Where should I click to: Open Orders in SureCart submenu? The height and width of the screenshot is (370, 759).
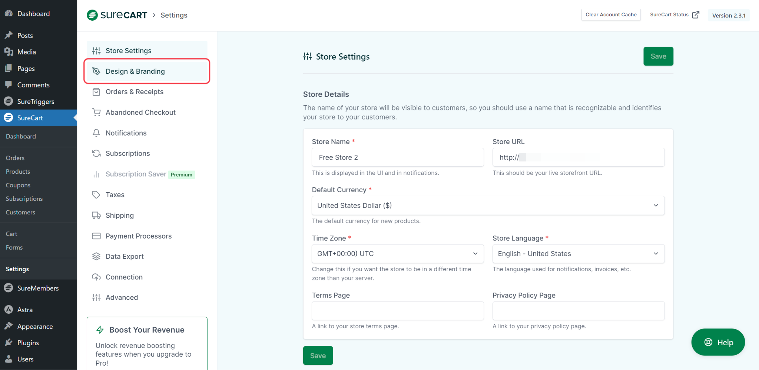pos(15,158)
